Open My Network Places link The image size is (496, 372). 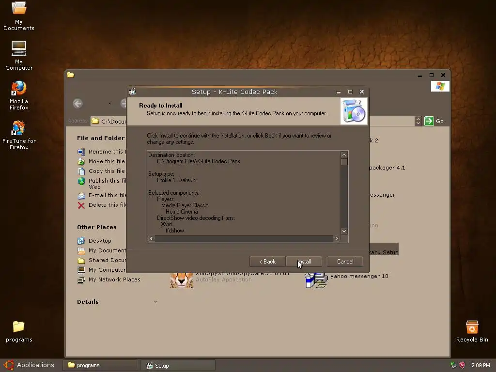[114, 279]
